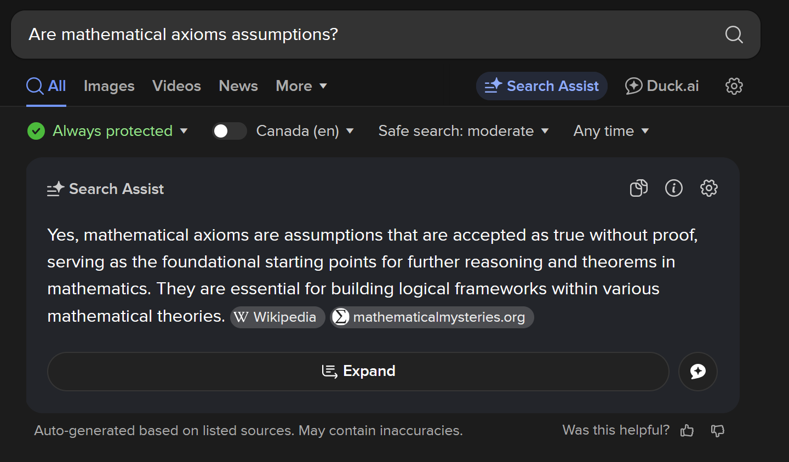Expand the More search categories menu

tap(301, 86)
